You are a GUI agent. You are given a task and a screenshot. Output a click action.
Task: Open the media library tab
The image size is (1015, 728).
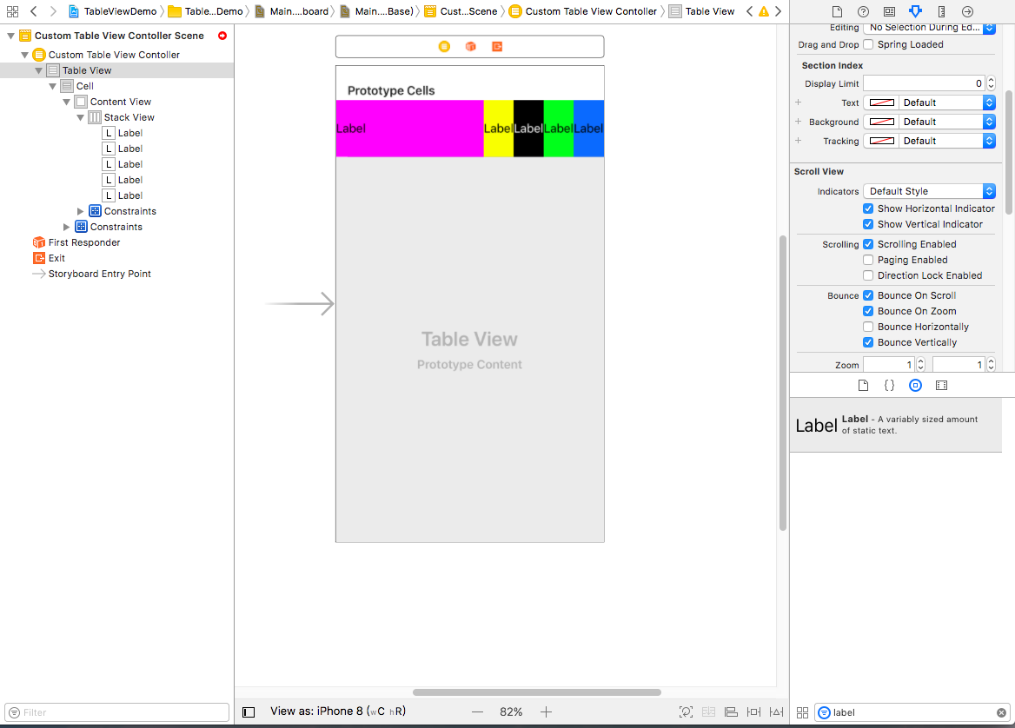pyautogui.click(x=941, y=385)
